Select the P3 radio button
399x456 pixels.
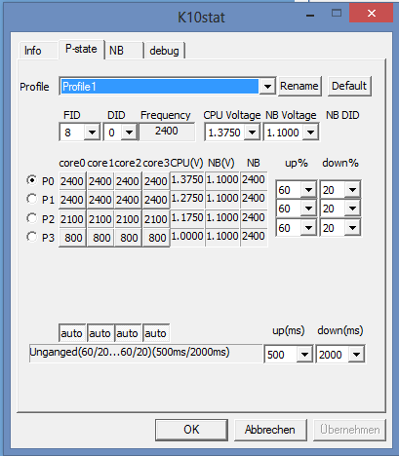point(31,237)
